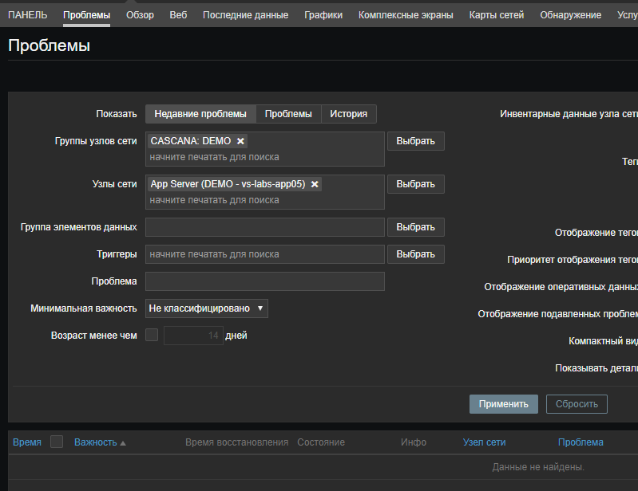The image size is (638, 491).
Task: Enable the Возраст менее чем checkbox
Action: click(152, 336)
